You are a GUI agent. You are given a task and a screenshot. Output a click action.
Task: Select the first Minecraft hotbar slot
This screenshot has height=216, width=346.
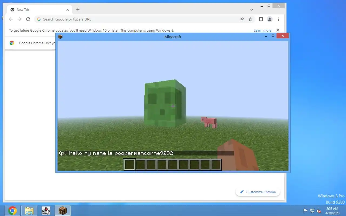[129, 164]
